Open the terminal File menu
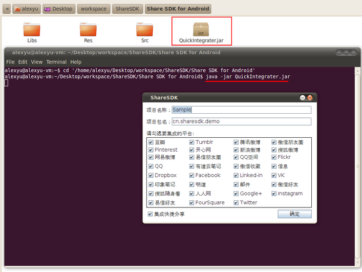The height and width of the screenshot is (272, 362). point(10,62)
